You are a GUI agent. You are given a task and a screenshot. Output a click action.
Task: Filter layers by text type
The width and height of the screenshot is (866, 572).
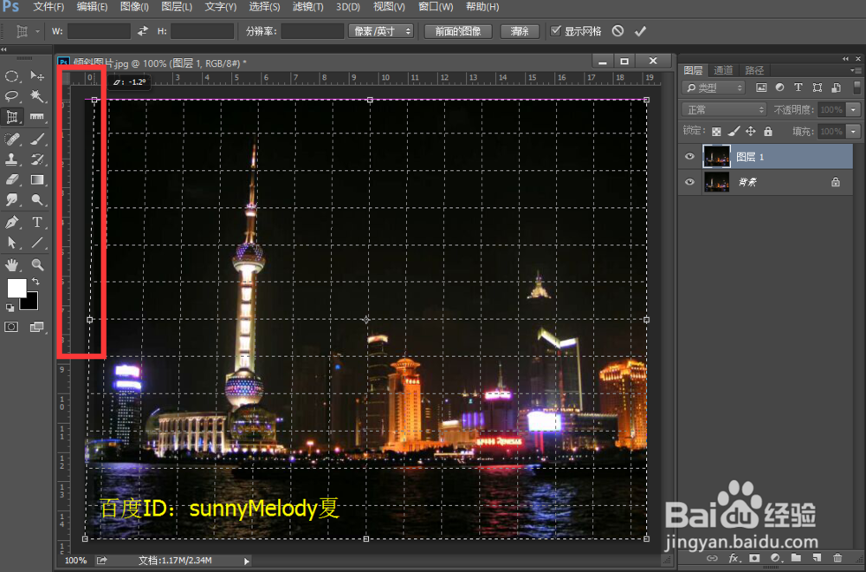798,88
